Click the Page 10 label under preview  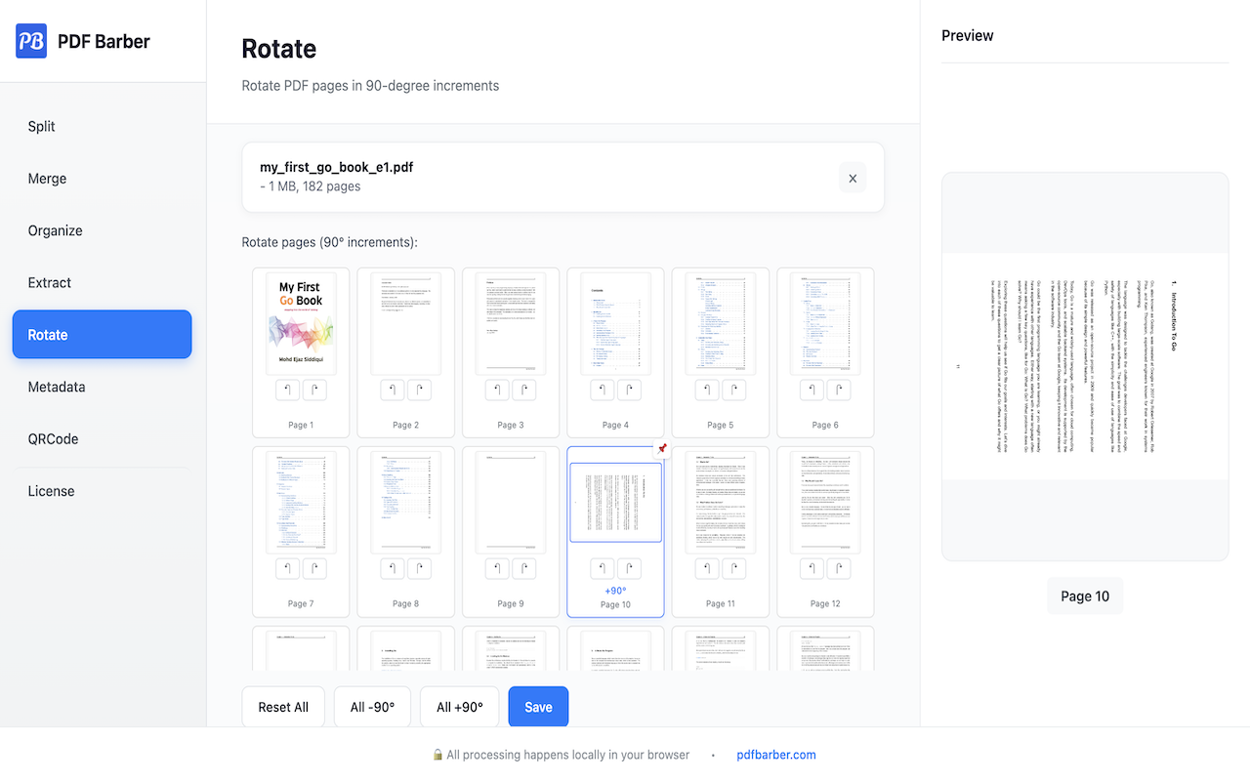(x=1085, y=596)
